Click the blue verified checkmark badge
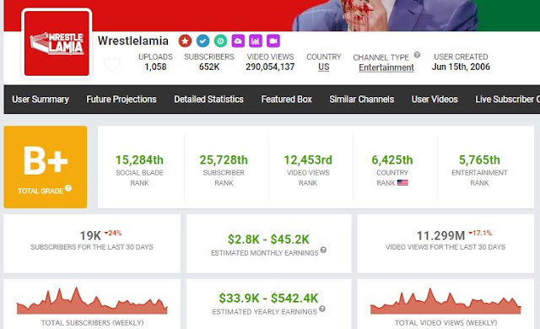The height and width of the screenshot is (329, 540). (x=202, y=41)
